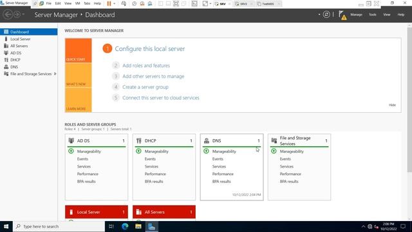
Task: Click the green Manageability icon in DHCP tile
Action: (x=139, y=151)
